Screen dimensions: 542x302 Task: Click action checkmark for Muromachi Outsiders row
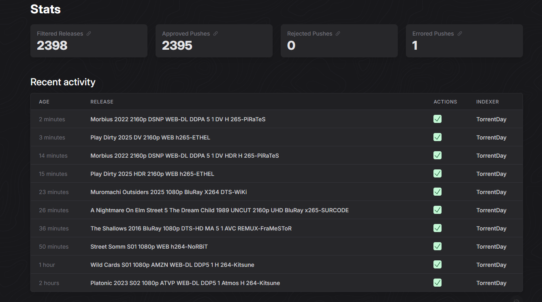[x=437, y=192]
